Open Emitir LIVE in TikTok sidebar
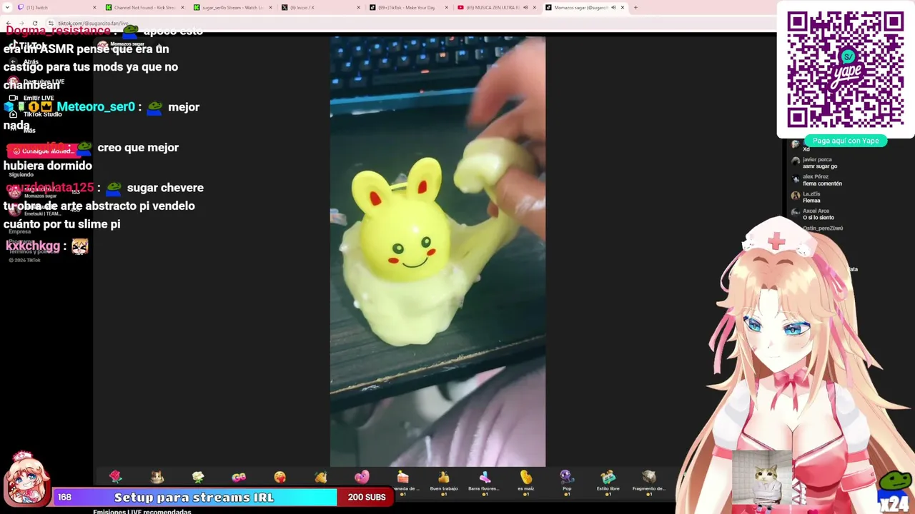This screenshot has height=514, width=915. (x=32, y=98)
